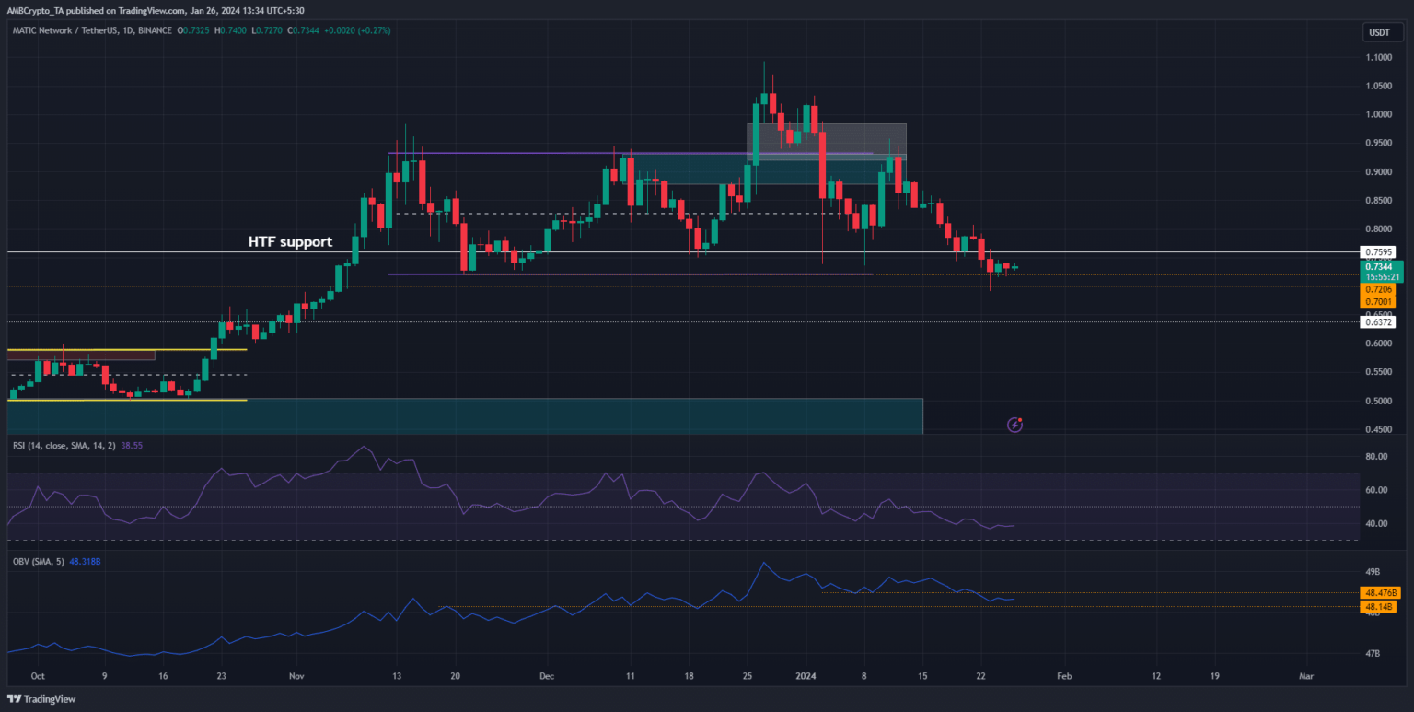Screen dimensions: 1414x712
Task: Click the green current price label 0.7344
Action: (1376, 266)
